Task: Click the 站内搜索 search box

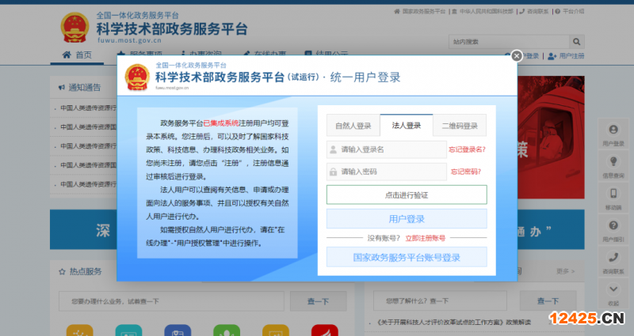Action: point(509,42)
